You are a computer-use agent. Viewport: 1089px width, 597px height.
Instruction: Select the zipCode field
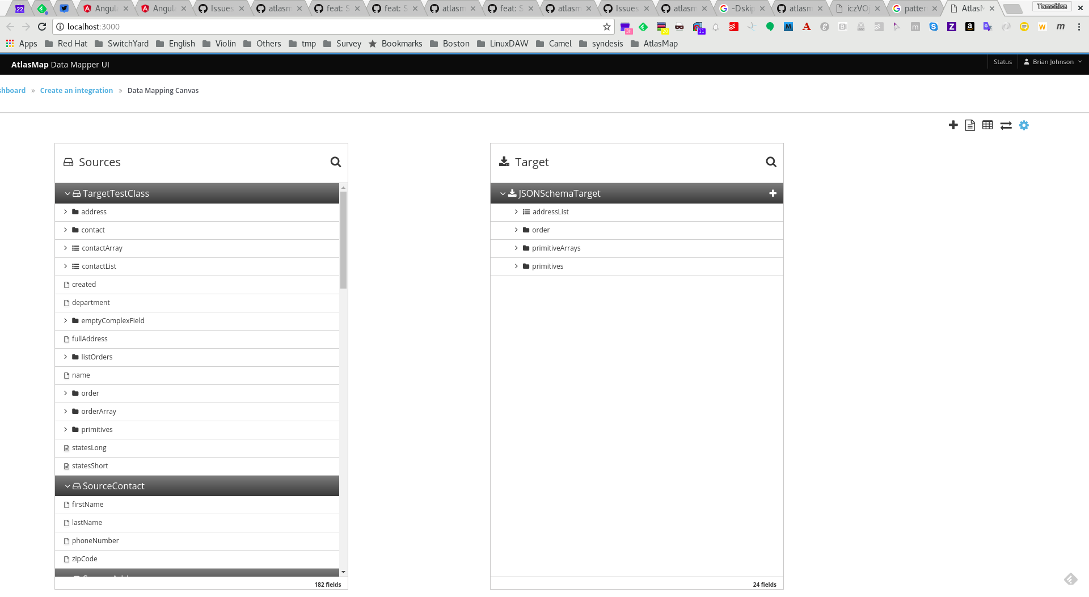[x=197, y=559]
